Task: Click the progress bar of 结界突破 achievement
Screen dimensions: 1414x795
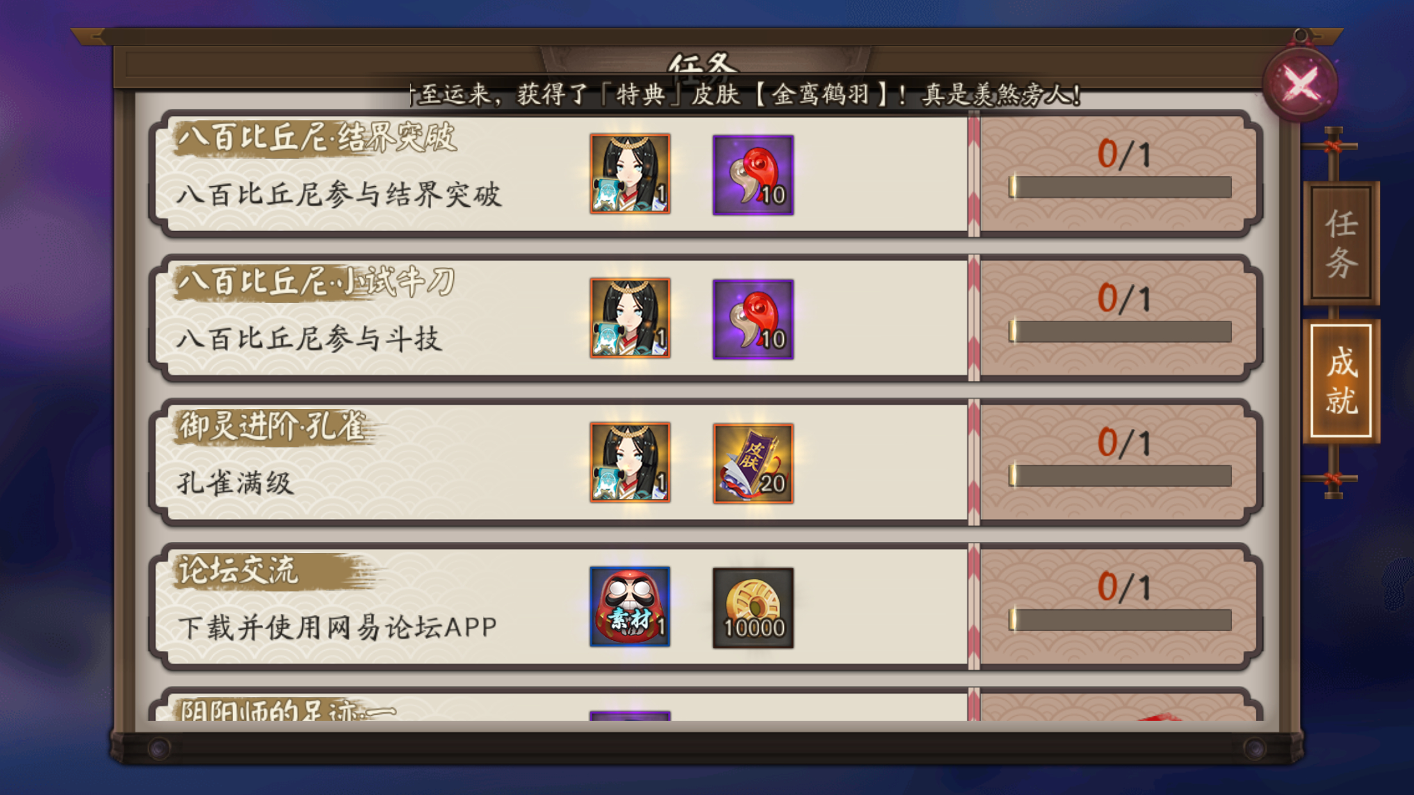Action: click(x=1120, y=187)
